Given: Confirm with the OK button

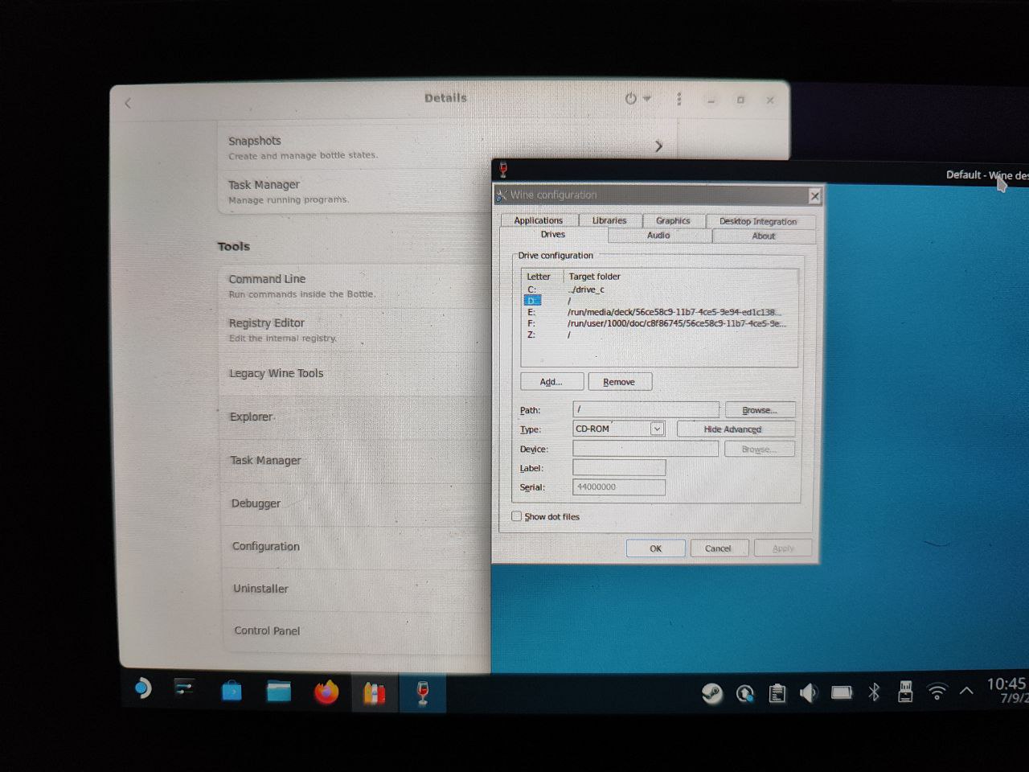Looking at the screenshot, I should coord(656,548).
